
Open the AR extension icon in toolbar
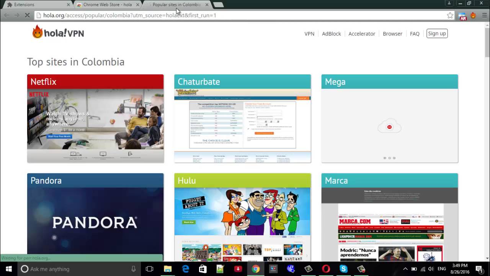tap(463, 16)
